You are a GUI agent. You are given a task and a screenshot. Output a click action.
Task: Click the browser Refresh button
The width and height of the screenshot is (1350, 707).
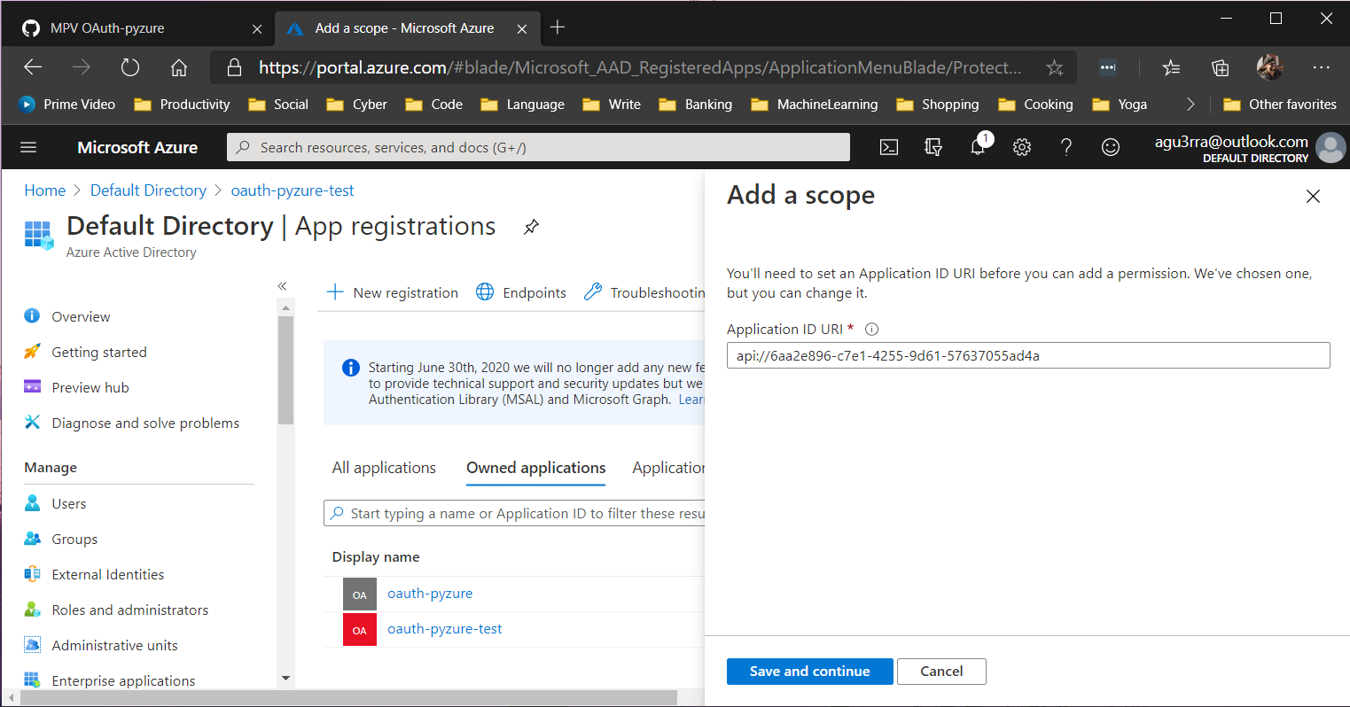pyautogui.click(x=130, y=67)
